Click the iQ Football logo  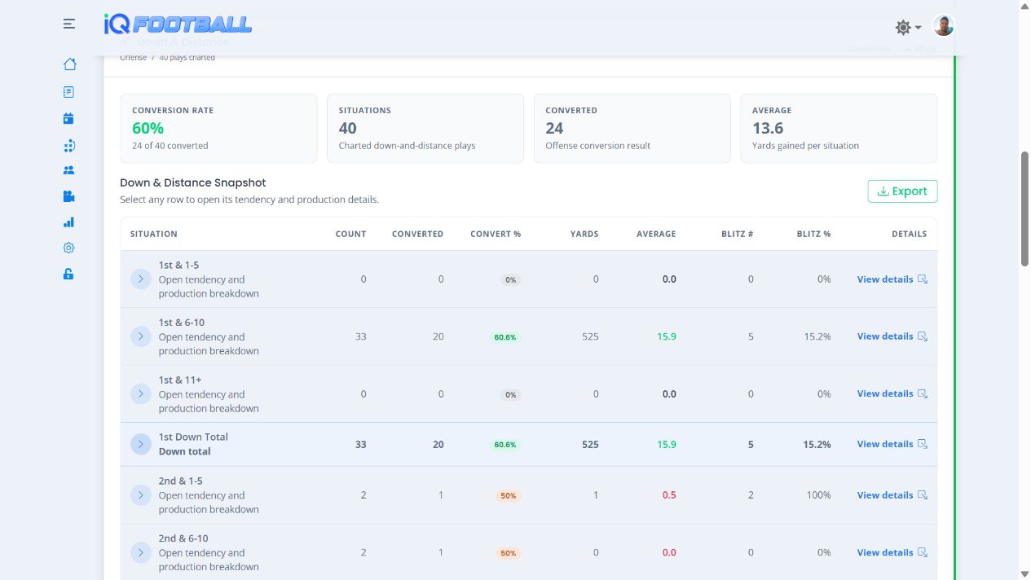[178, 24]
